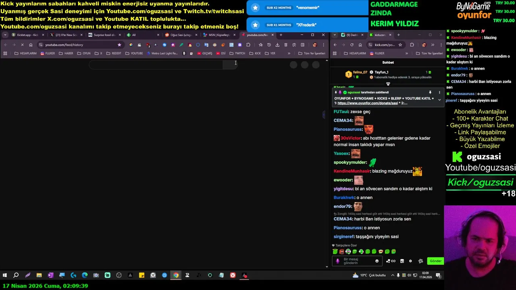This screenshot has width=516, height=290.
Task: Open the Metro Last Light bookmark
Action: click(162, 53)
